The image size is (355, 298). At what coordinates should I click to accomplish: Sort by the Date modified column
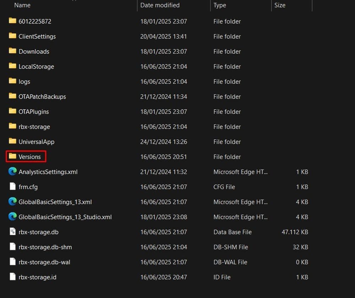pos(160,5)
